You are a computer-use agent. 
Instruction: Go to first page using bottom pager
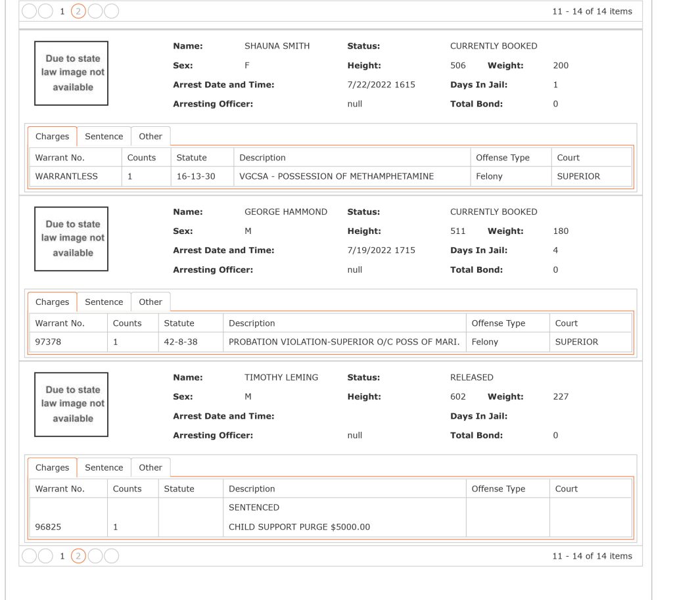pyautogui.click(x=29, y=556)
